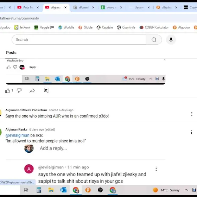Open the Algodoo app in taskbar

[x=88, y=190]
